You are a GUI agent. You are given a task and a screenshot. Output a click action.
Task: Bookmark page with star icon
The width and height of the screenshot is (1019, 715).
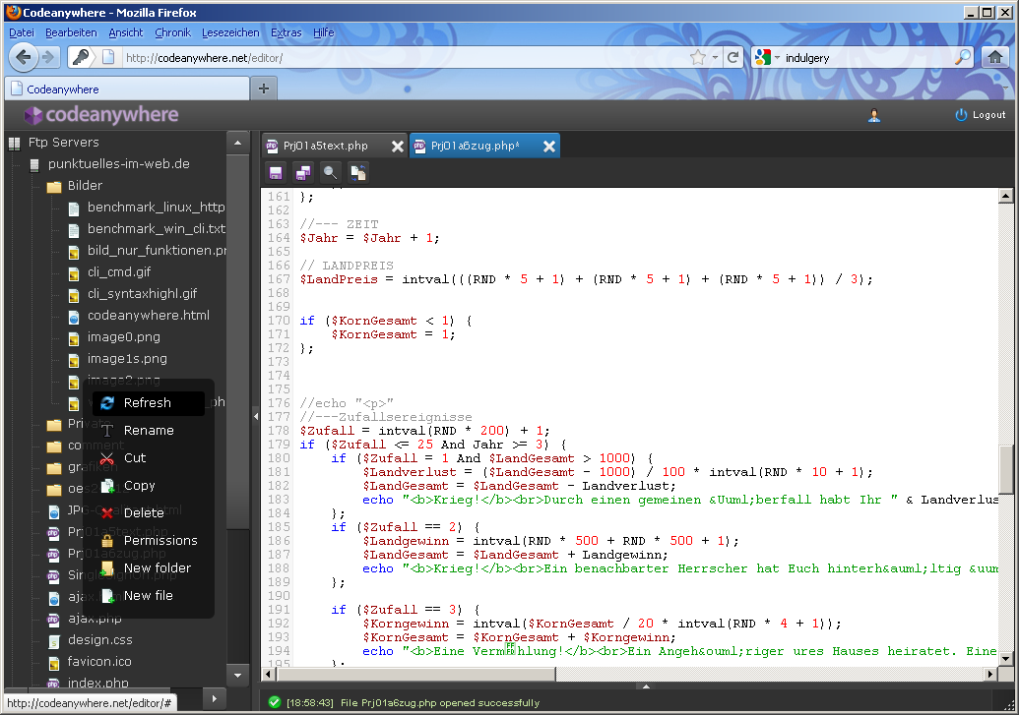click(x=698, y=58)
